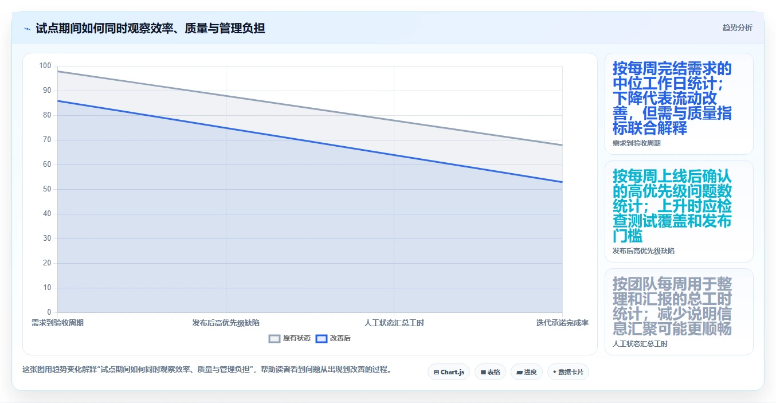Click the y-axis value 0
This screenshot has width=776, height=403.
coord(49,312)
